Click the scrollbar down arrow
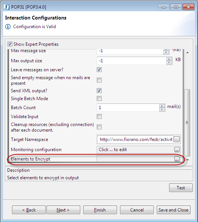The height and width of the screenshot is (222, 198). coord(187,160)
